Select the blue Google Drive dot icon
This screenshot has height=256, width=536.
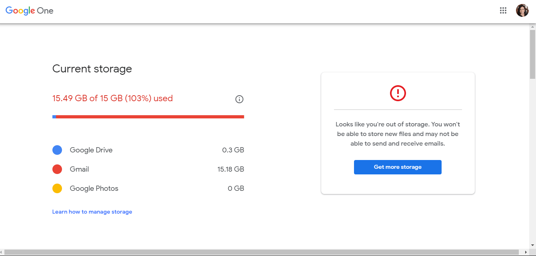tap(57, 150)
